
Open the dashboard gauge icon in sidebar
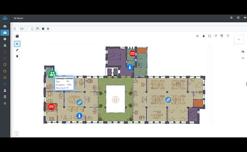pos(5,26)
